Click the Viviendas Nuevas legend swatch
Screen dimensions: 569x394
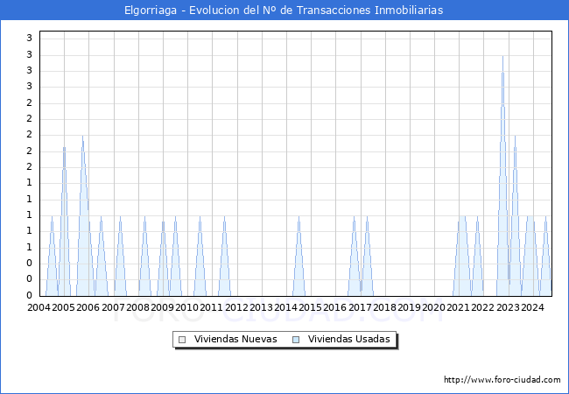click(182, 340)
